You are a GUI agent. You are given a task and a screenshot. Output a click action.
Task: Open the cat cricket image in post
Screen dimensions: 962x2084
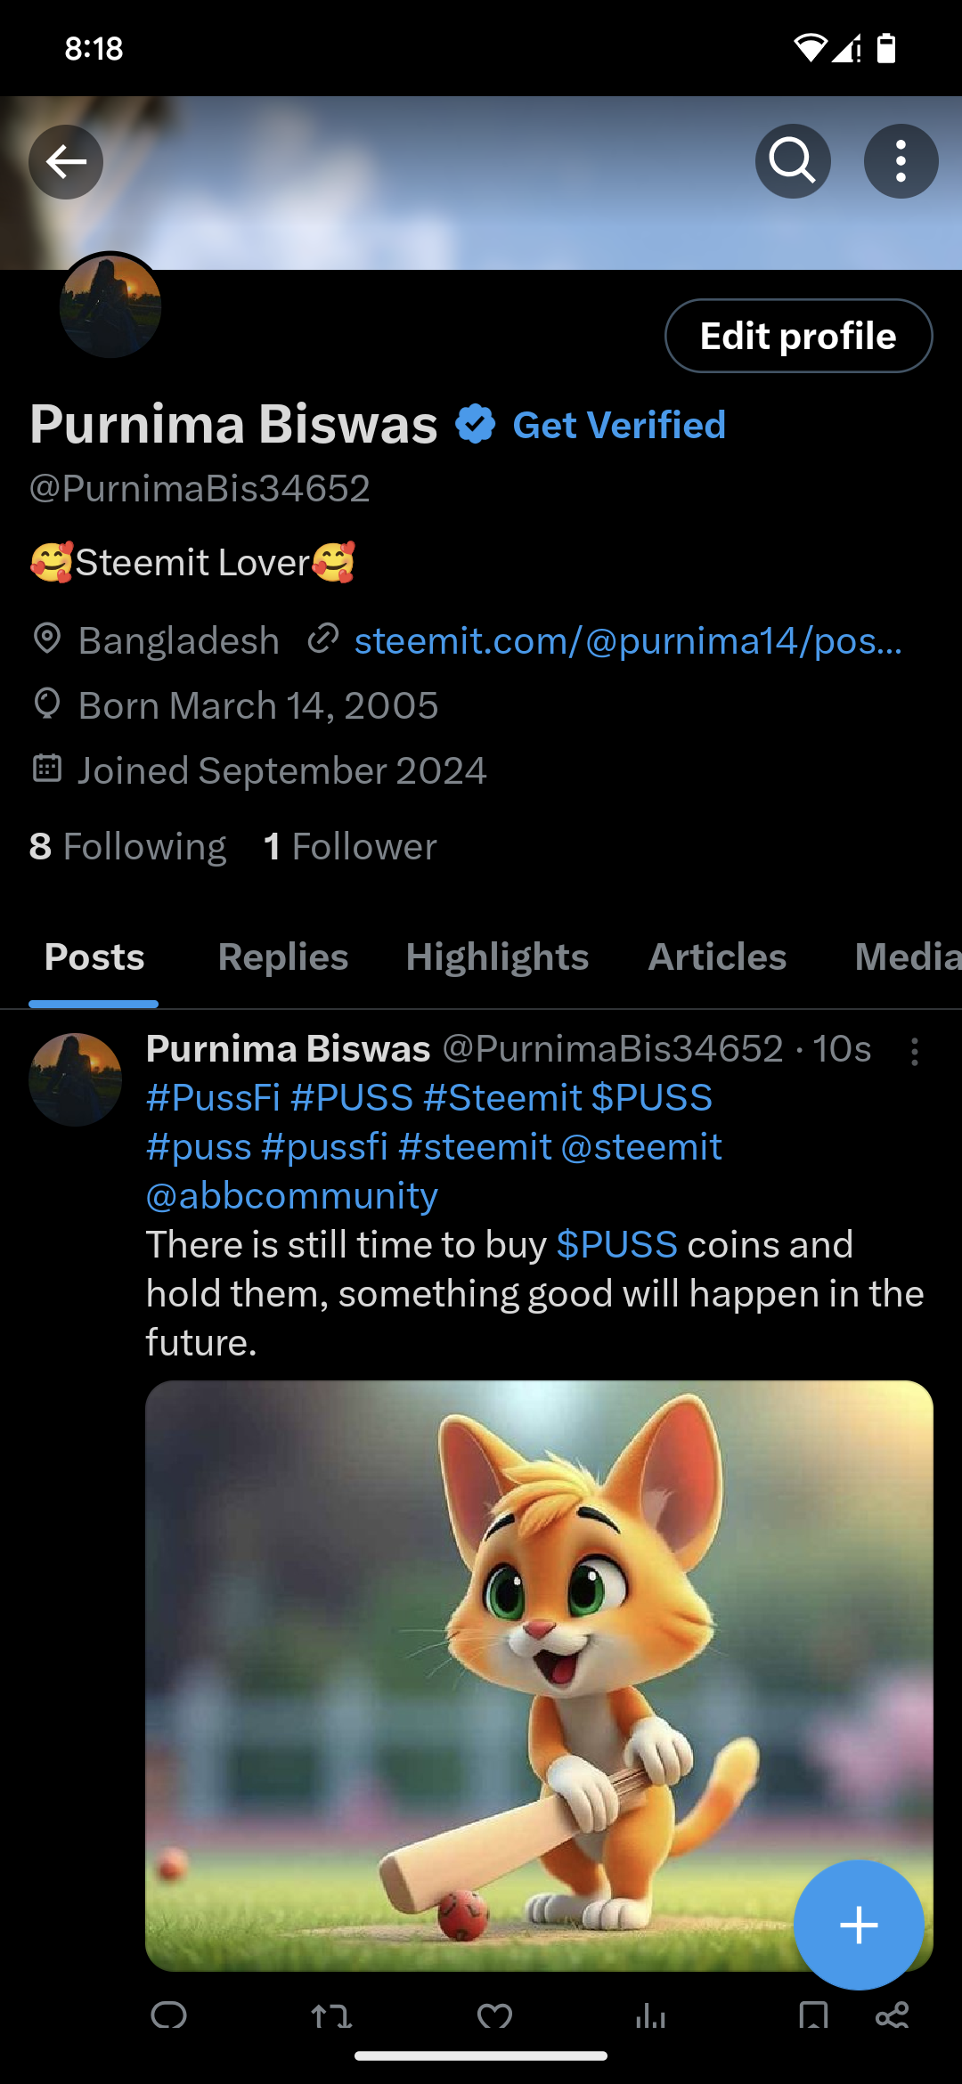(x=539, y=1675)
